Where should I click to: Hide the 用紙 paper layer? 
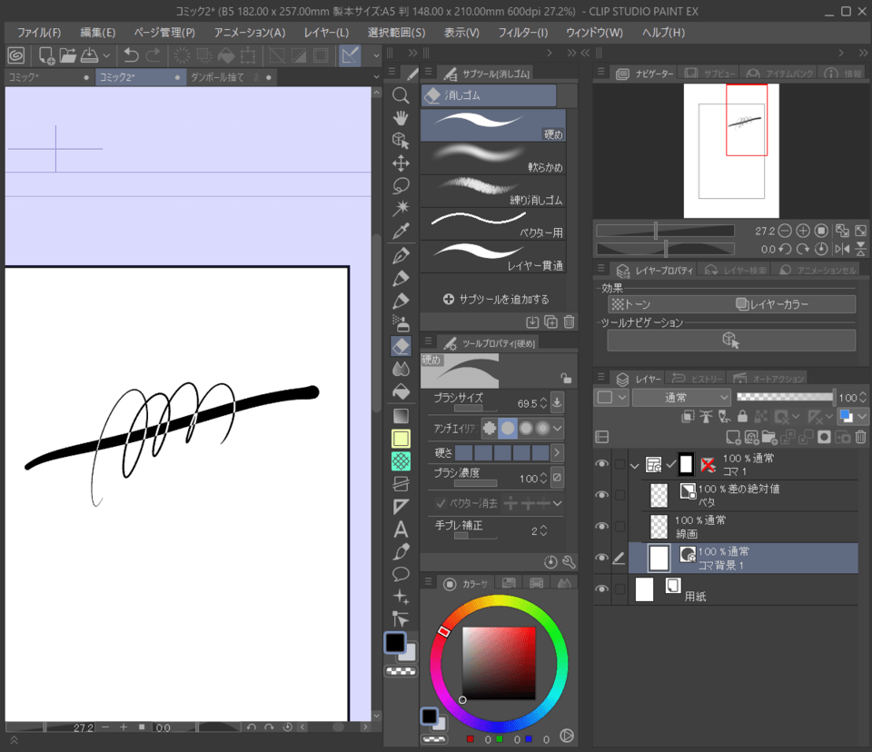601,589
